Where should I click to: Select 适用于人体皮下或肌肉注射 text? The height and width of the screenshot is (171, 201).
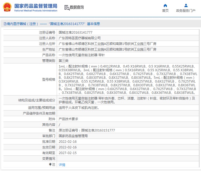click(x=79, y=108)
